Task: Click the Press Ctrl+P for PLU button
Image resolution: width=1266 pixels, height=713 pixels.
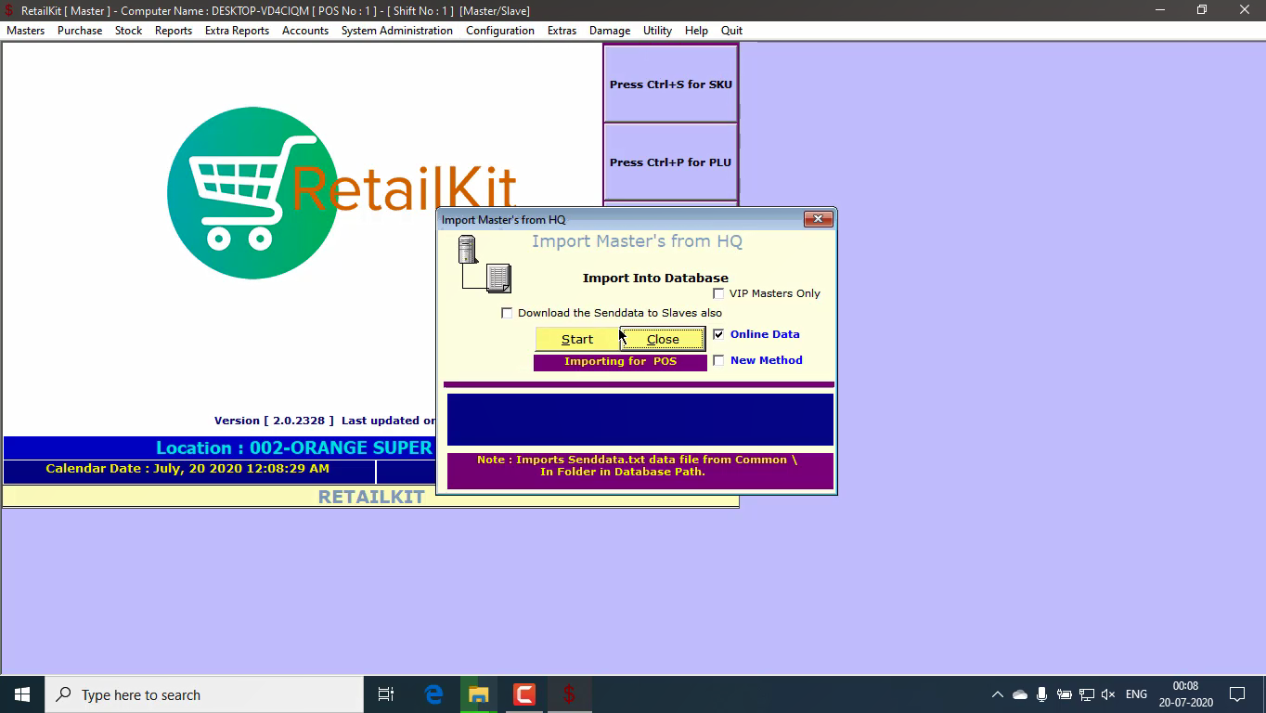Action: pos(671,162)
